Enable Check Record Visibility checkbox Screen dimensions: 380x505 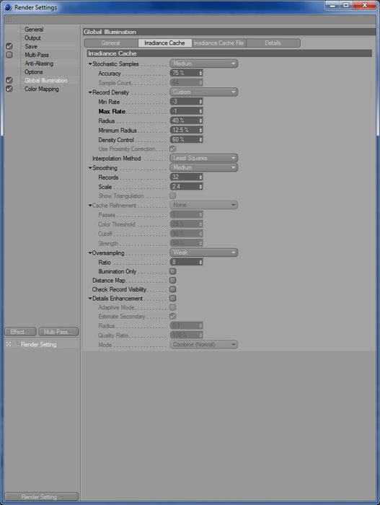173,289
